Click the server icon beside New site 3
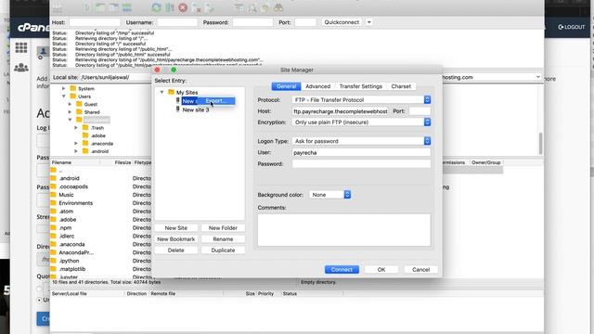This screenshot has width=594, height=334. pyautogui.click(x=177, y=109)
